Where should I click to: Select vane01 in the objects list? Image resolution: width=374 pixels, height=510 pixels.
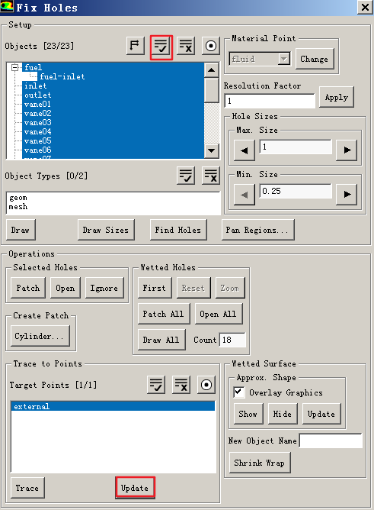pos(37,104)
